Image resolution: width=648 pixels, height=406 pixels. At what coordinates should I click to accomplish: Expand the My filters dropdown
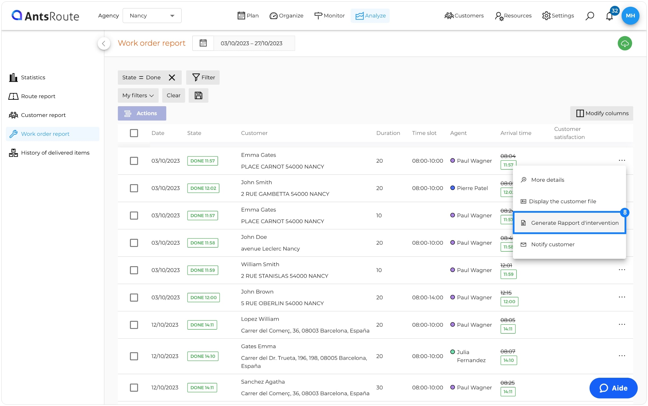[x=138, y=95]
